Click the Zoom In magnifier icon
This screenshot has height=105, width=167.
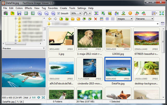pyautogui.click(x=39, y=13)
